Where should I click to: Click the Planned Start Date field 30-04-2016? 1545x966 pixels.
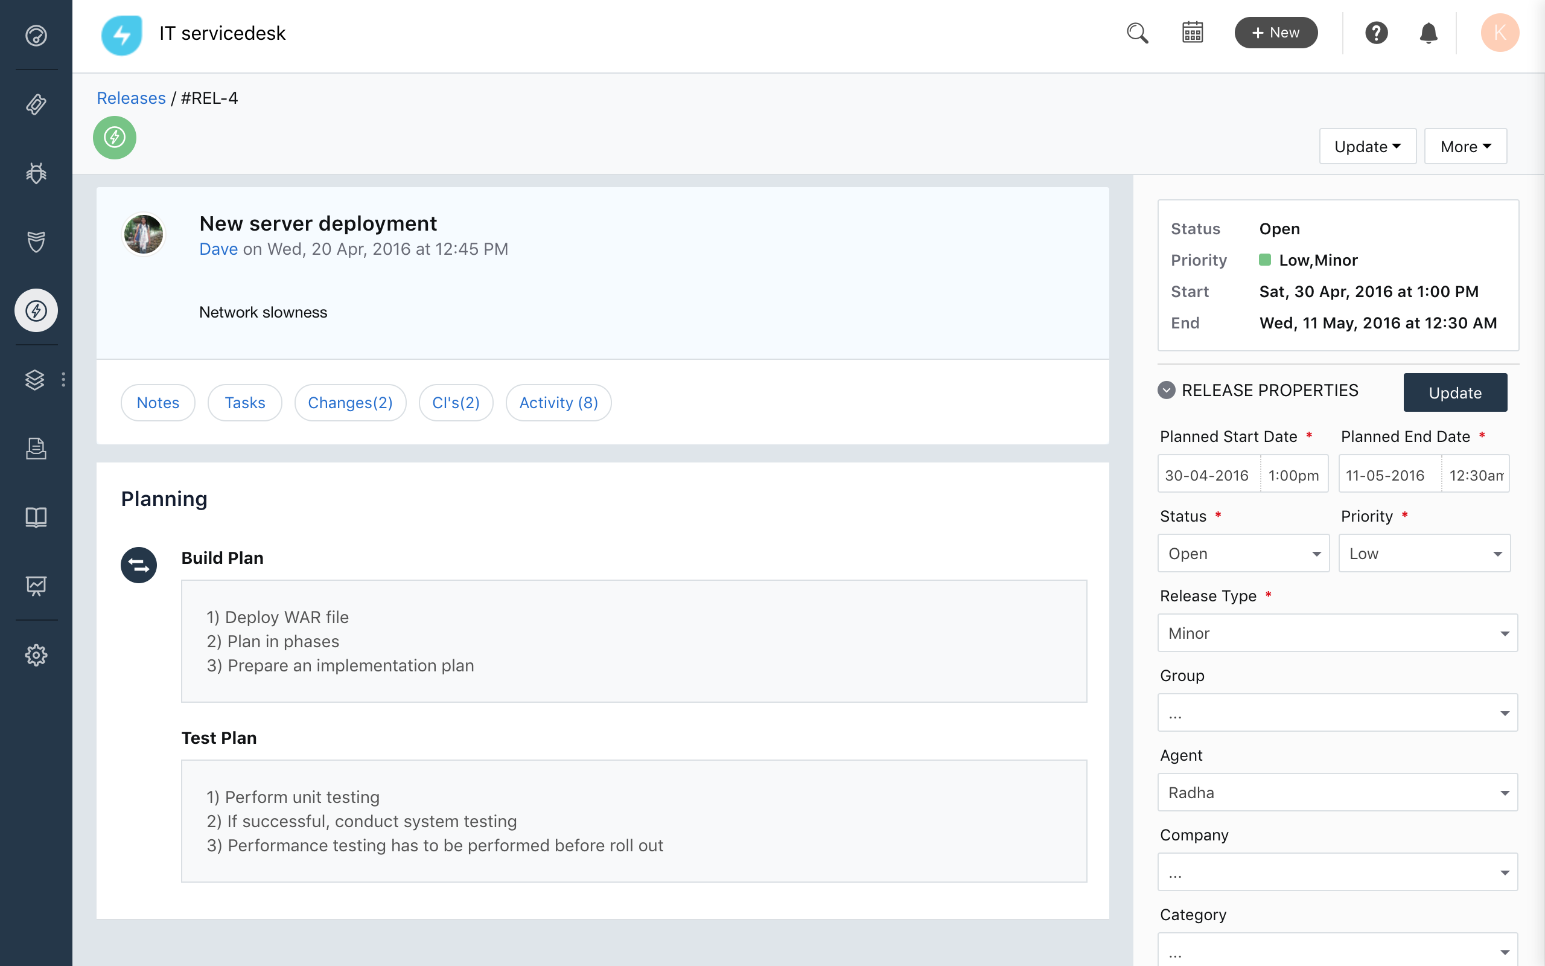pyautogui.click(x=1209, y=474)
